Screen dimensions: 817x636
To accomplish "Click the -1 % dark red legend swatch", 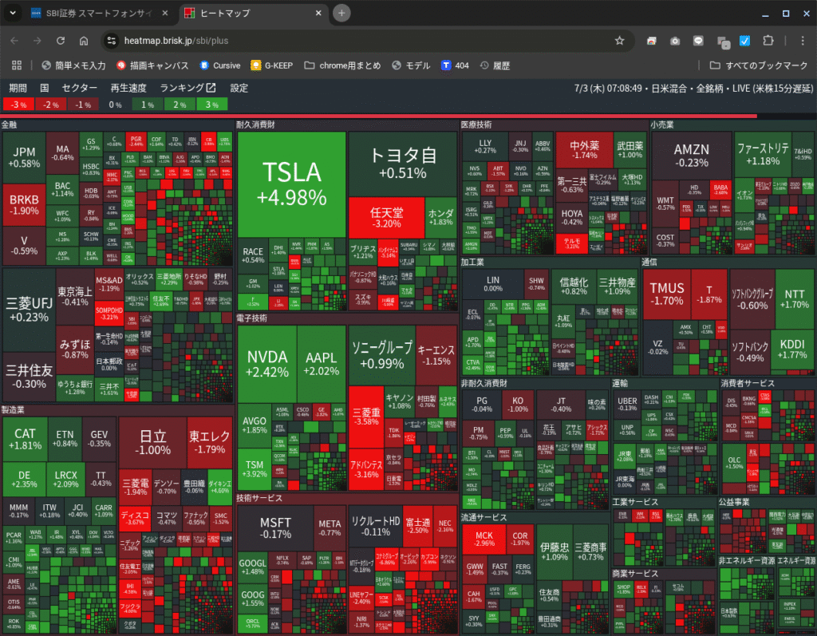I will click(83, 105).
